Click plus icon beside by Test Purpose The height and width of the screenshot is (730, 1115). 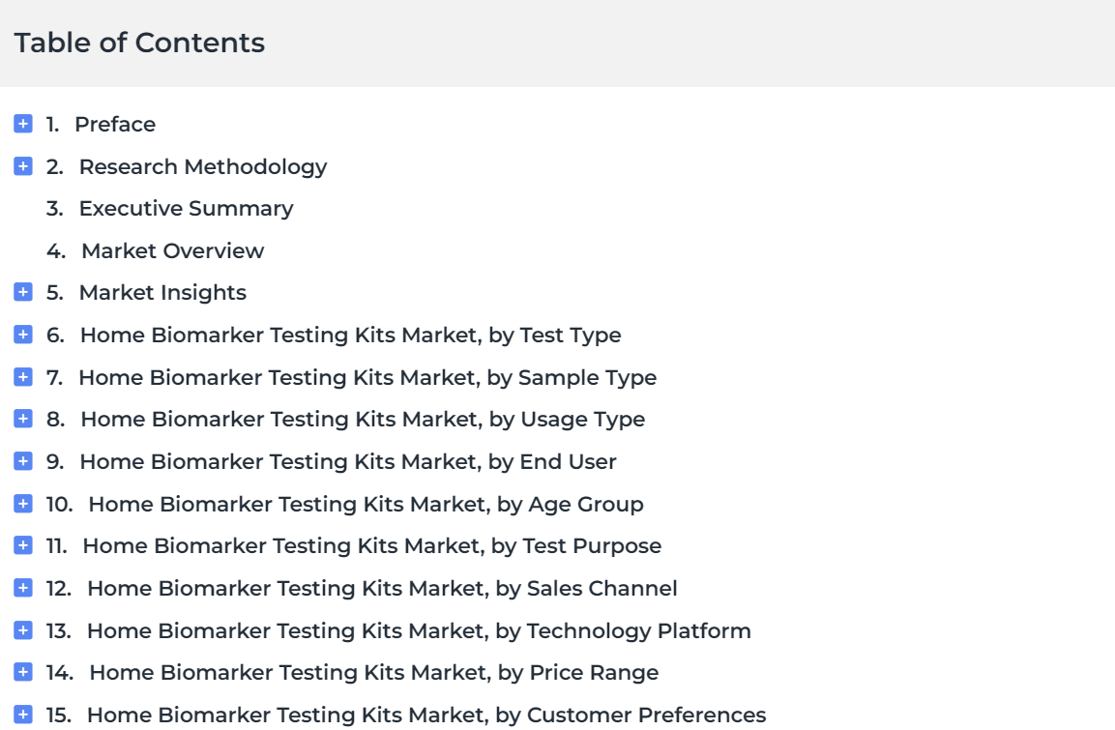coord(23,545)
